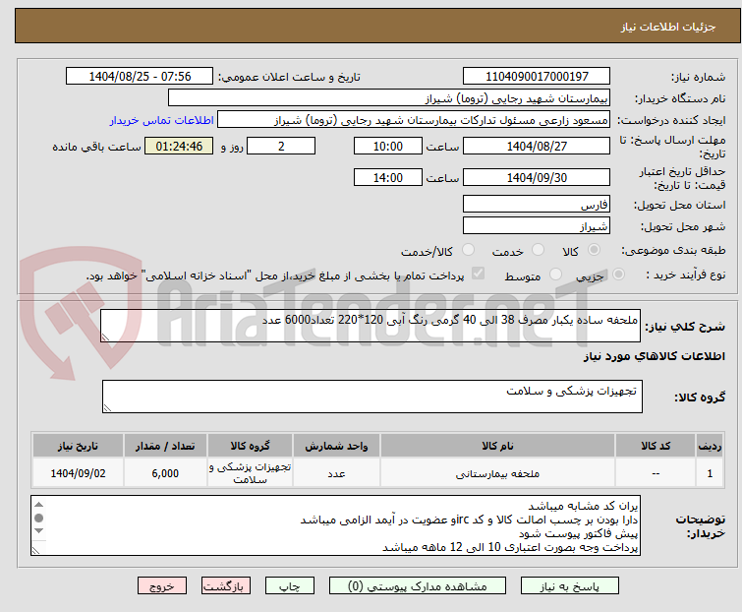Click the city field 'شیراز'

tap(537, 226)
